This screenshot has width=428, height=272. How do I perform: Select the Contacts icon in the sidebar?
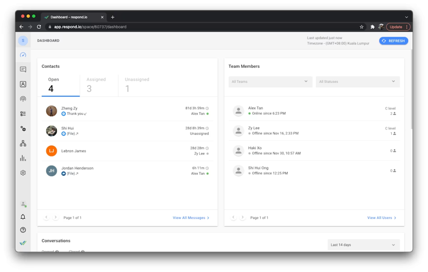tap(23, 84)
